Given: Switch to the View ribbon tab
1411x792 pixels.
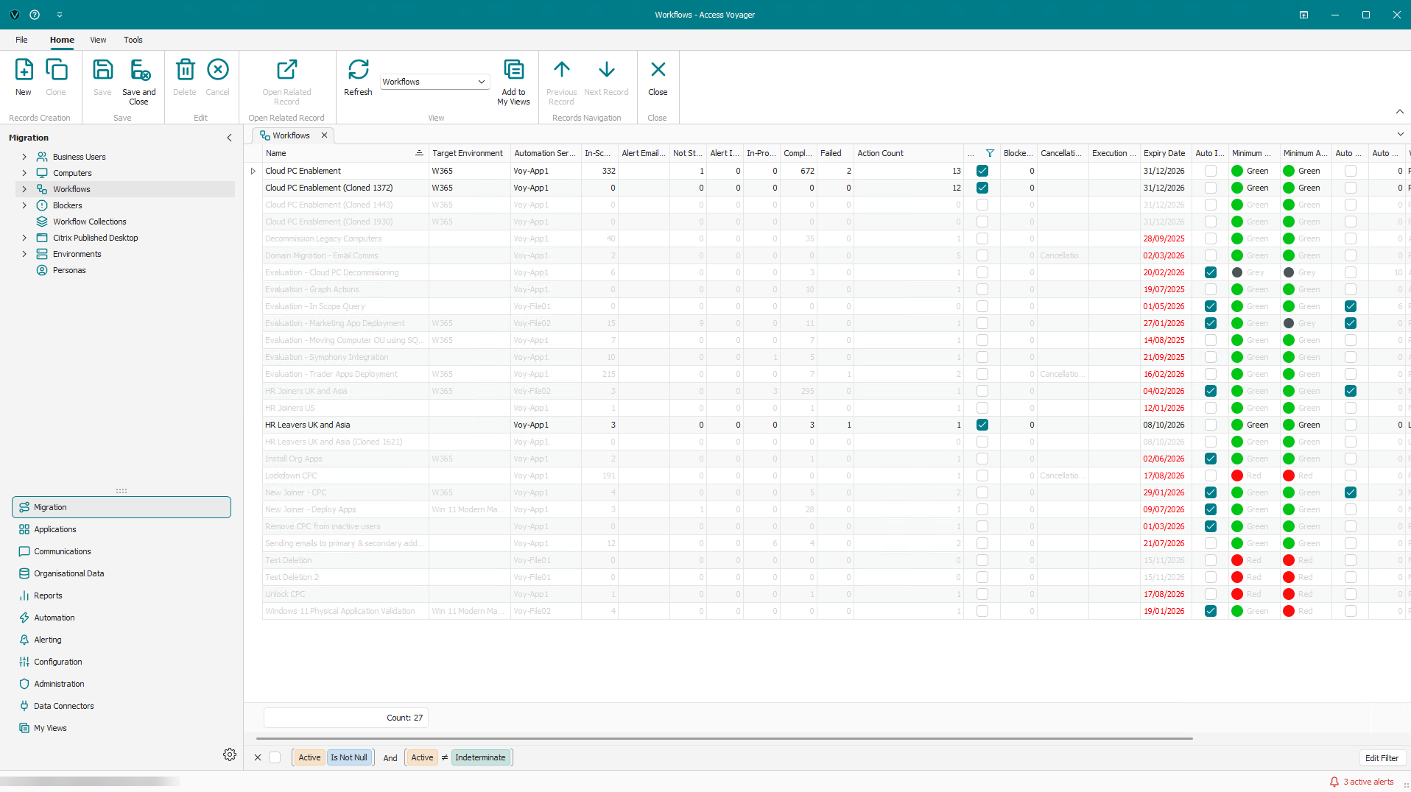Looking at the screenshot, I should (x=98, y=40).
